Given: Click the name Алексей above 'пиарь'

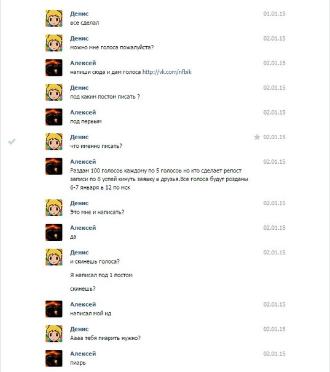Looking at the screenshot, I should tap(83, 354).
